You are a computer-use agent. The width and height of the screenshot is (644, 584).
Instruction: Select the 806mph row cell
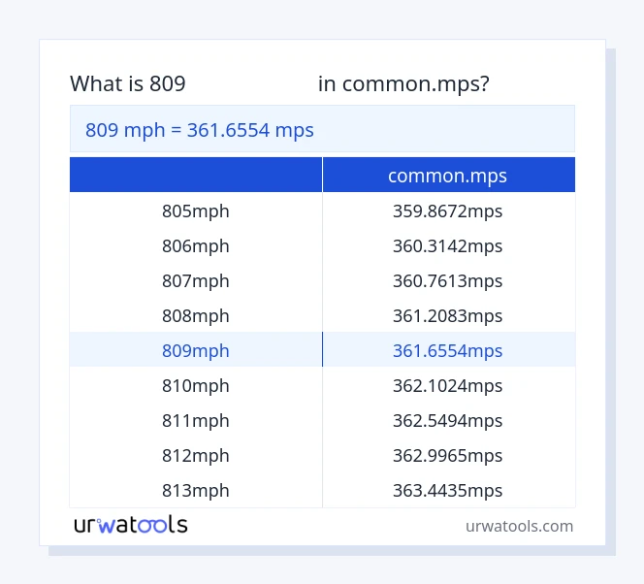tap(196, 246)
